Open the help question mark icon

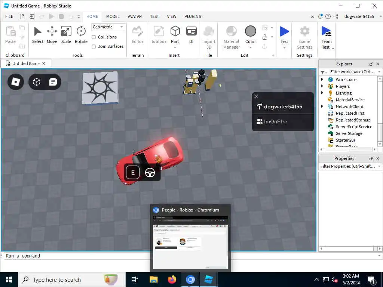[x=328, y=16]
